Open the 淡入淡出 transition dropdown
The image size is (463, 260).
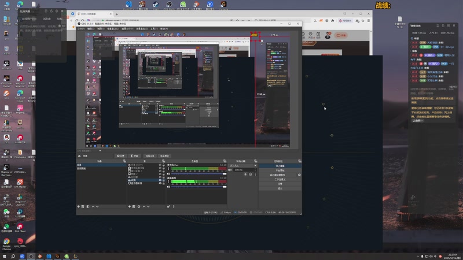[242, 165]
